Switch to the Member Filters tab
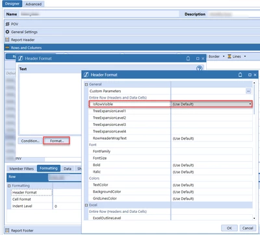This screenshot has width=260, height=235. click(21, 169)
